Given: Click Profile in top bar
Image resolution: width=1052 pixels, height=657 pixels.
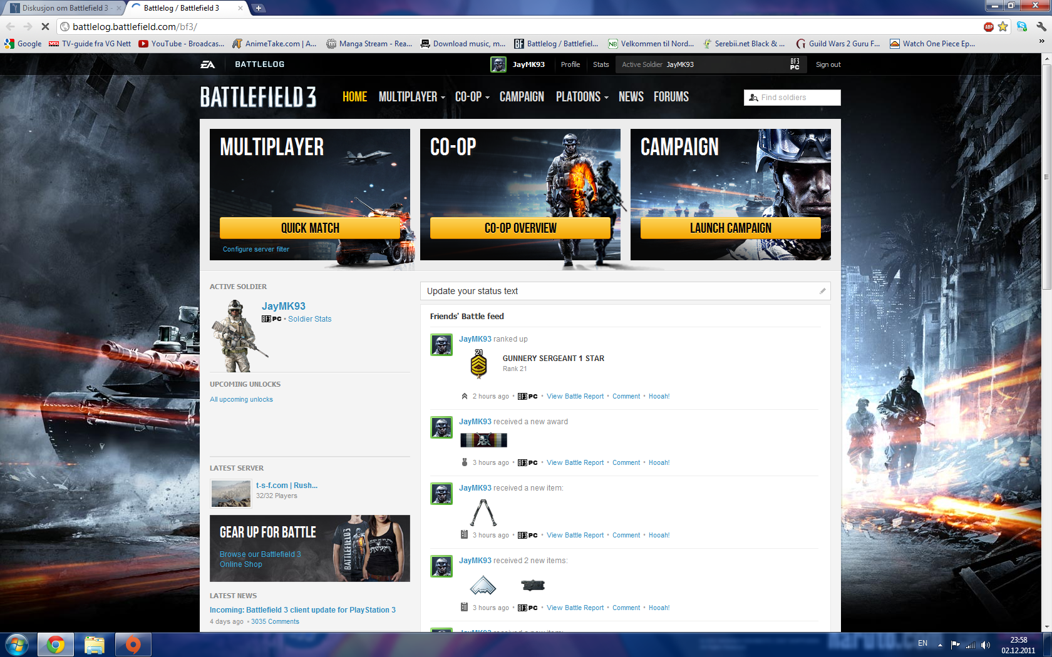Looking at the screenshot, I should click(x=570, y=64).
